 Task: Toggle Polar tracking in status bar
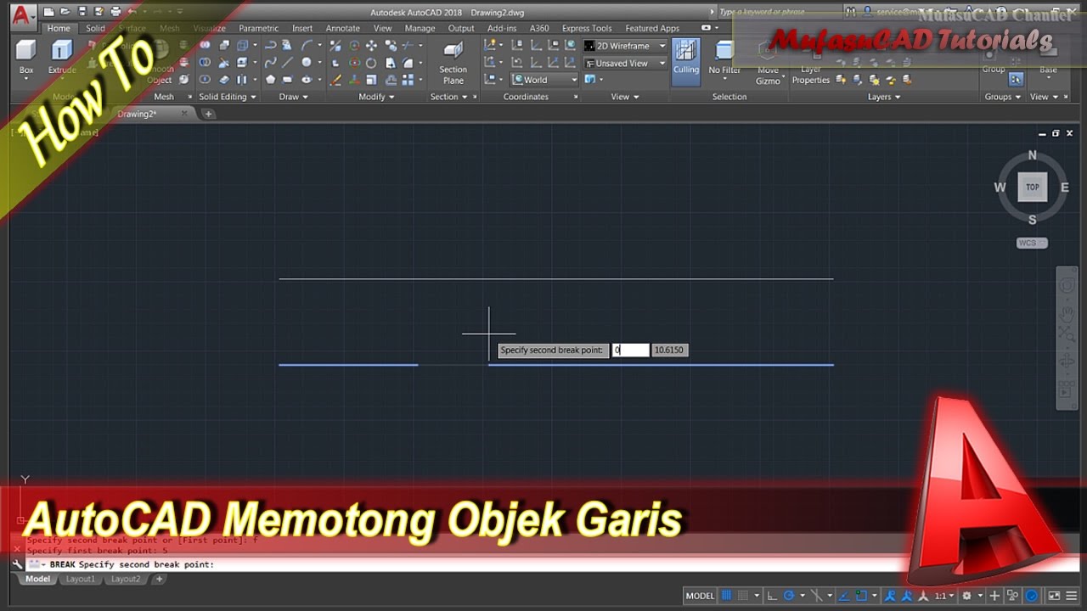(x=789, y=596)
